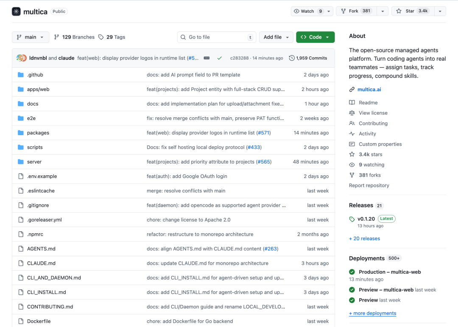Click the Custom properties note icon
This screenshot has height=327, width=458.
(x=352, y=144)
